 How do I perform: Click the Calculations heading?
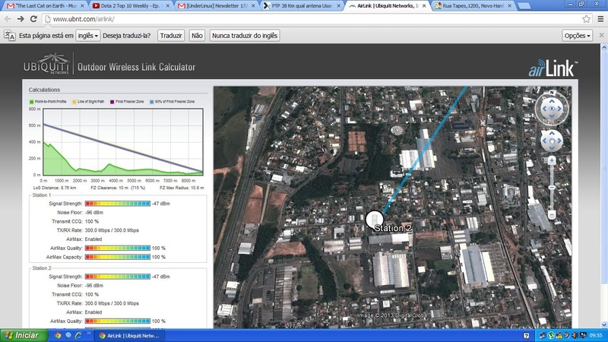[x=44, y=90]
